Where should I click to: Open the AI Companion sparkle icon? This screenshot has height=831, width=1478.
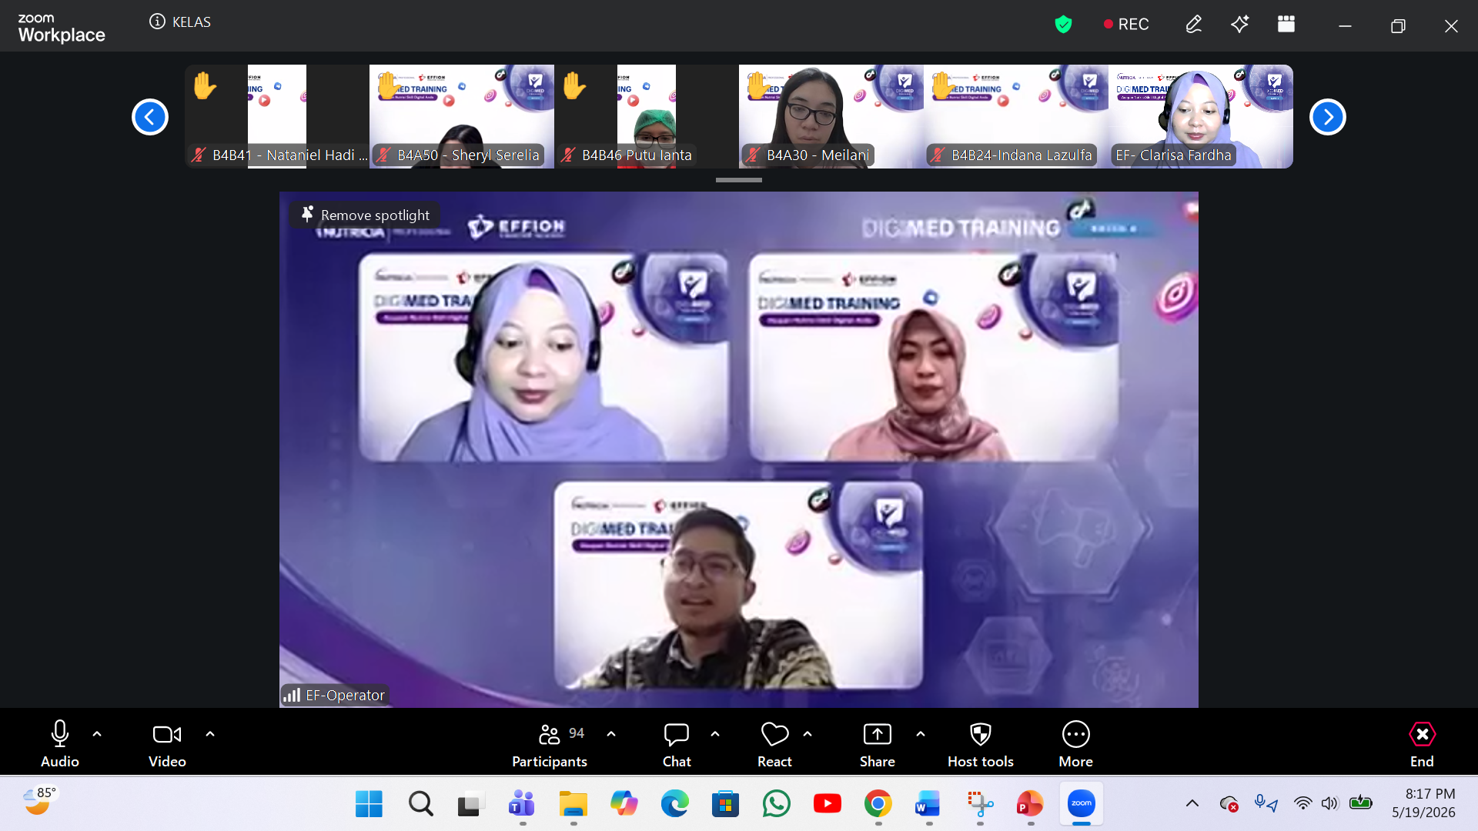(x=1239, y=25)
